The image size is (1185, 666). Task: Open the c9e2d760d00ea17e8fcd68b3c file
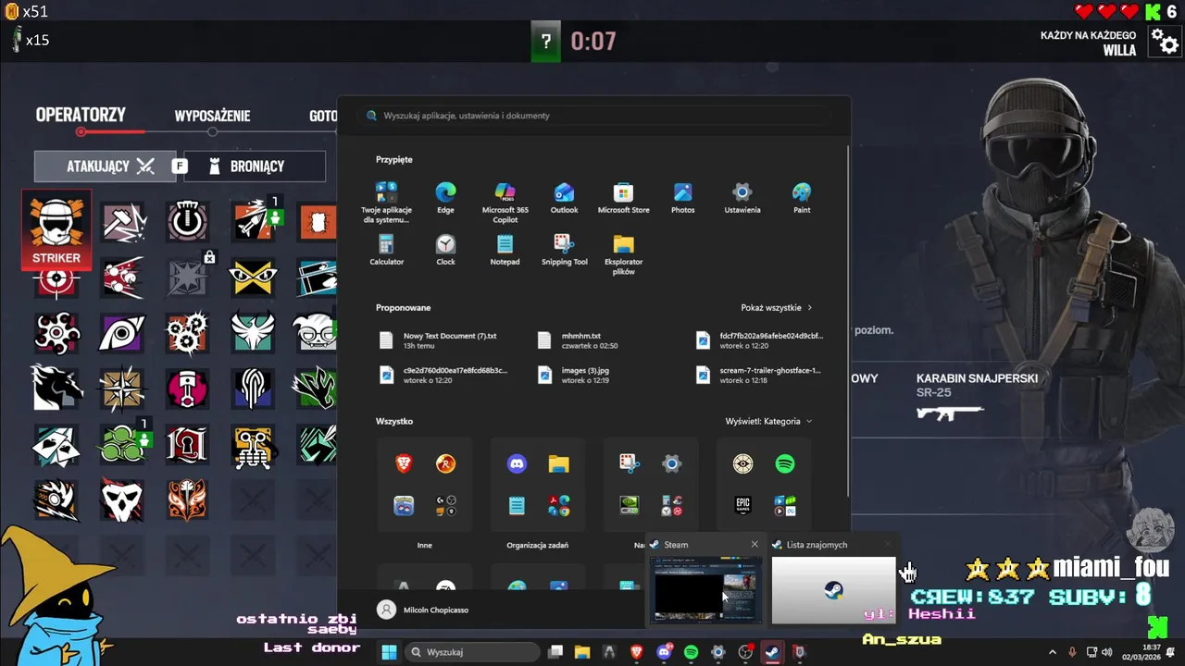444,375
